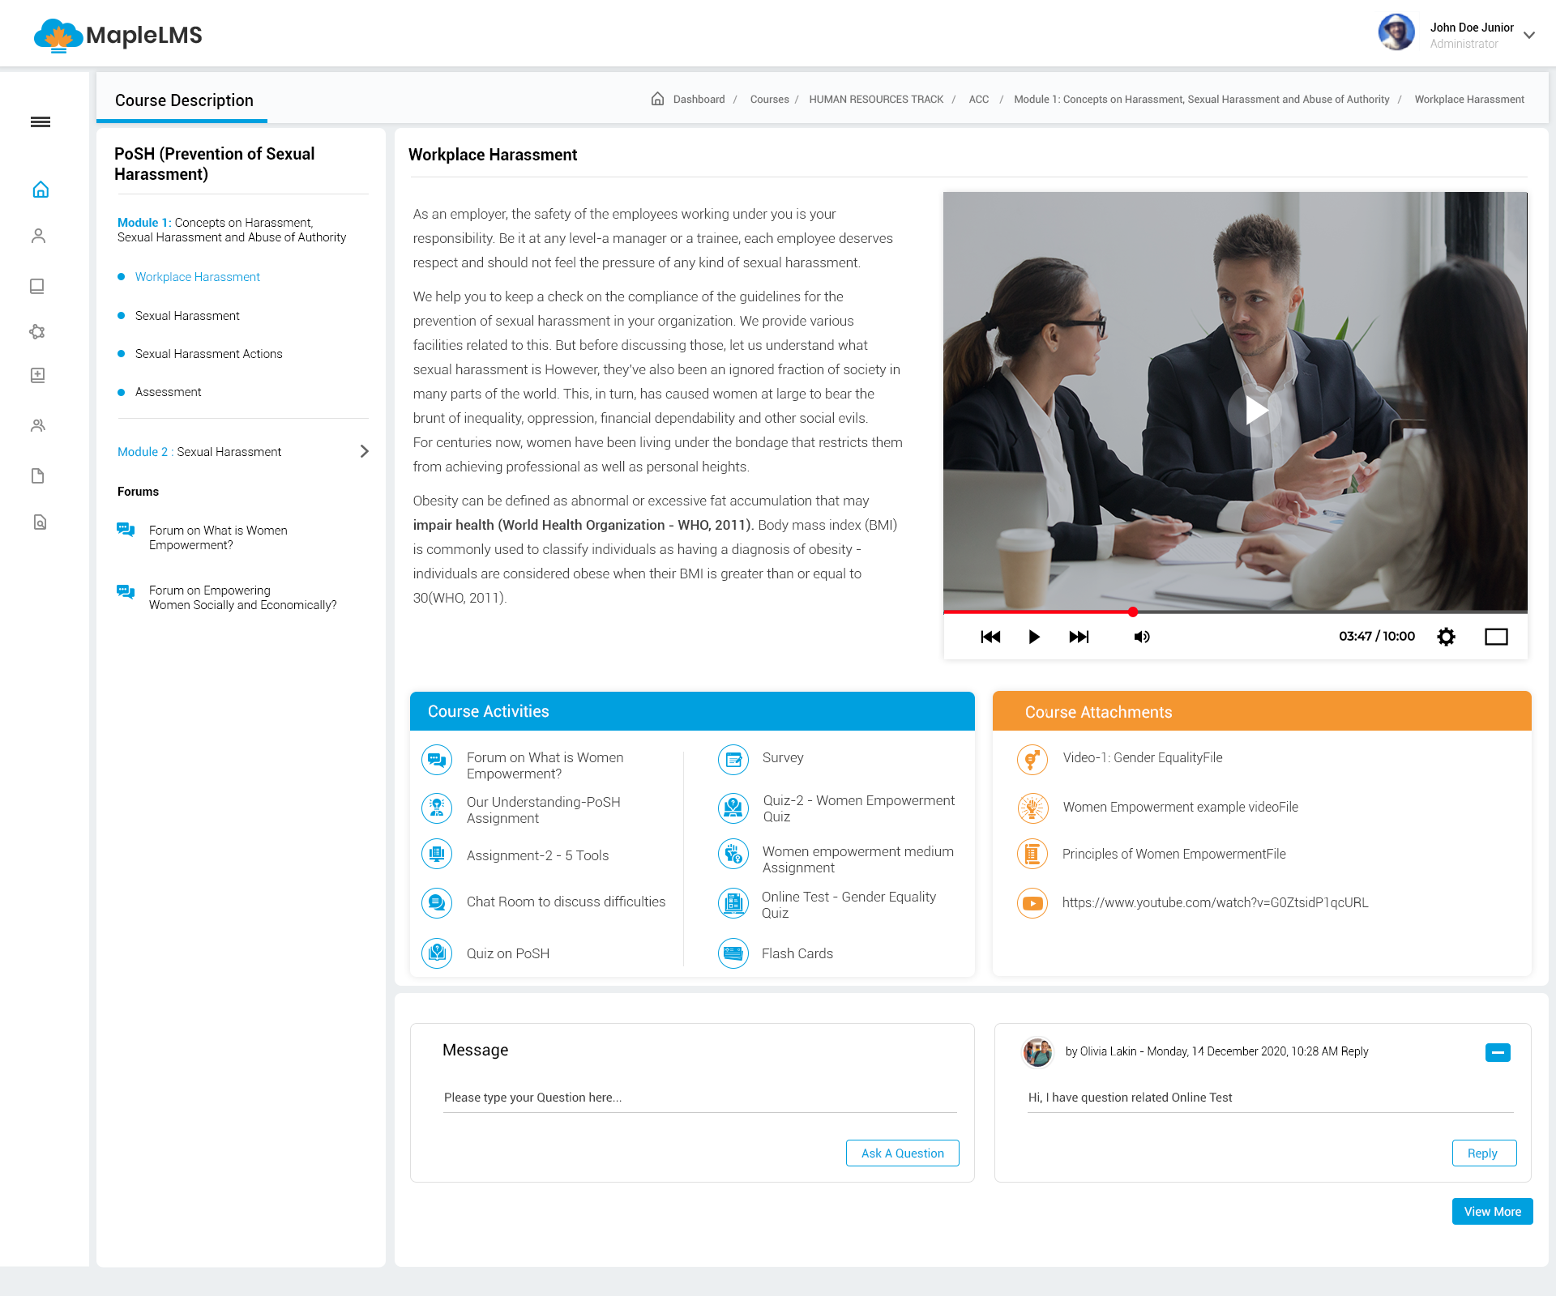Open YouTube URL attachment icon
Screen dimensions: 1556x1296
(1032, 902)
